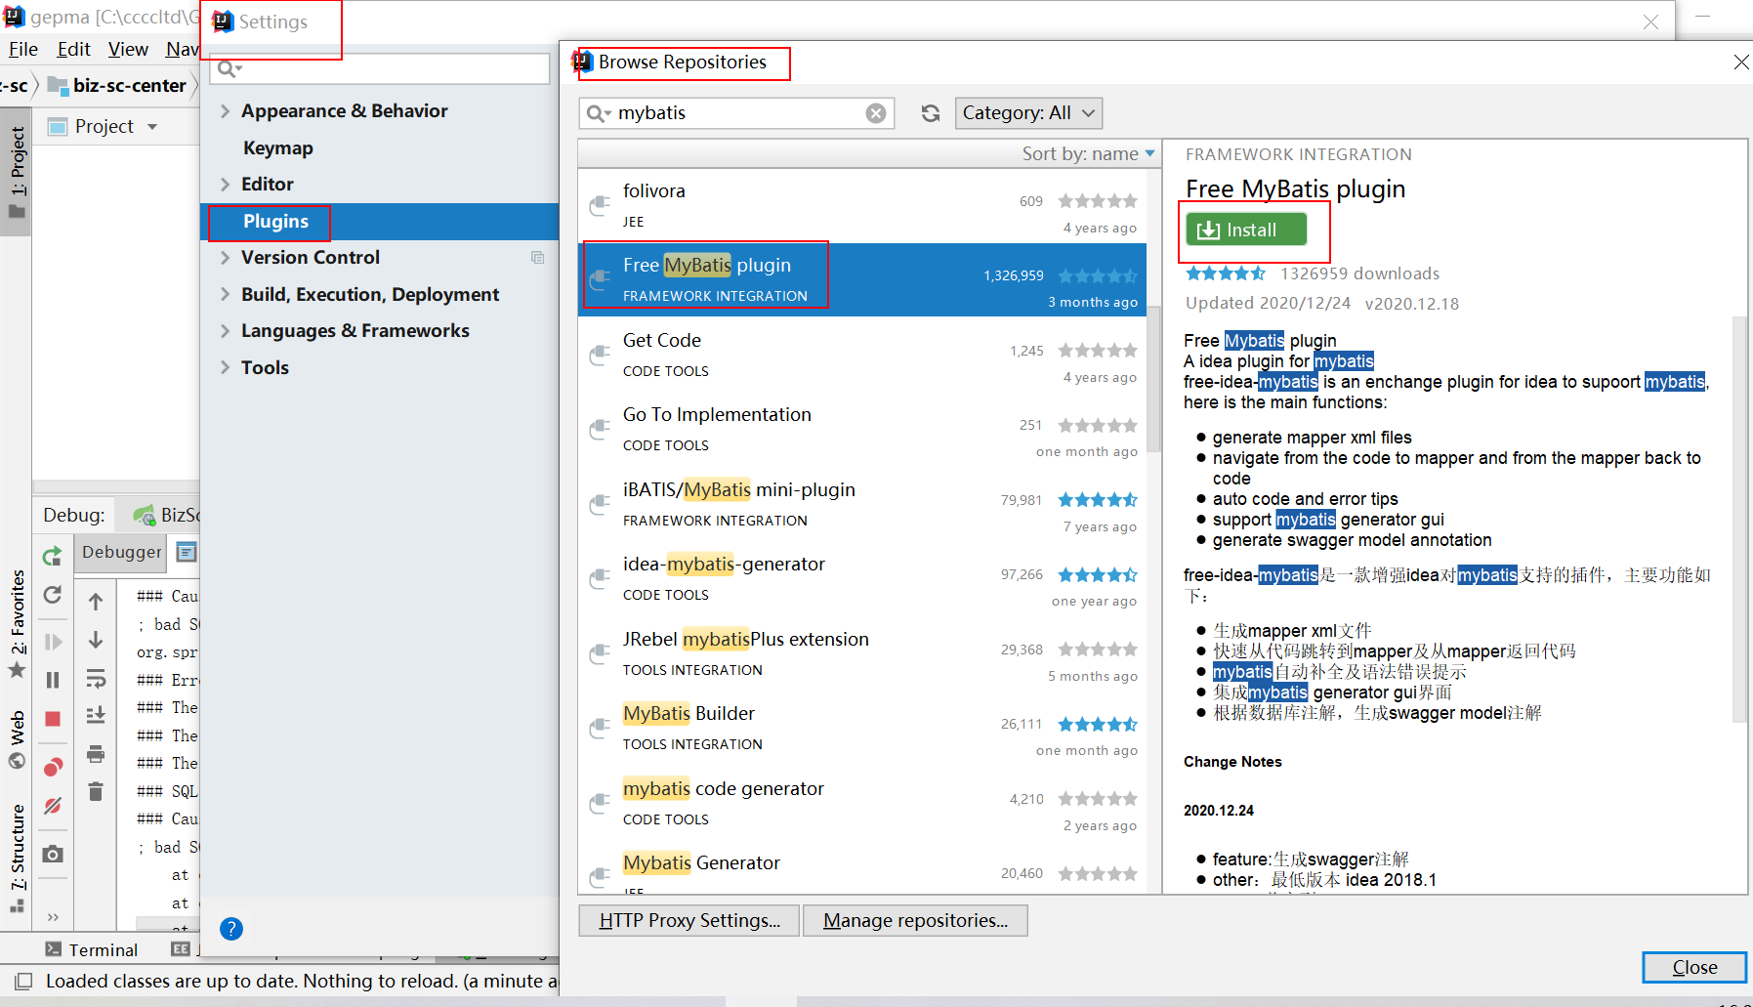
Task: Select Keymap in Settings tree
Action: [x=278, y=148]
